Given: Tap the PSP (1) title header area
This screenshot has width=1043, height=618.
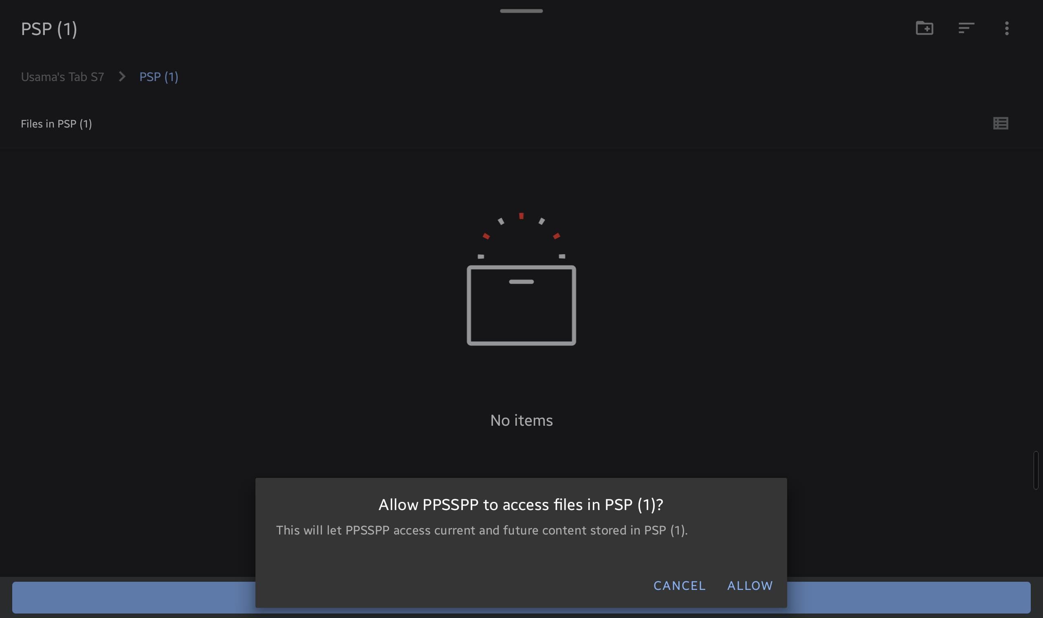Looking at the screenshot, I should pyautogui.click(x=49, y=27).
